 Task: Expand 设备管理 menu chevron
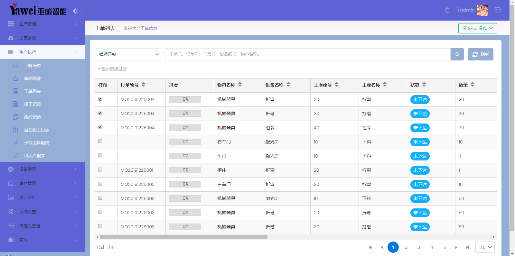coord(76,169)
